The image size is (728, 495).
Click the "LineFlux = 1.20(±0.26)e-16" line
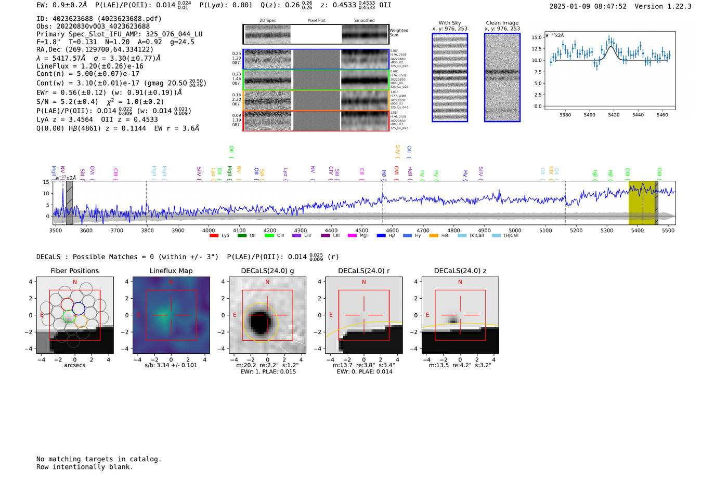(x=90, y=66)
